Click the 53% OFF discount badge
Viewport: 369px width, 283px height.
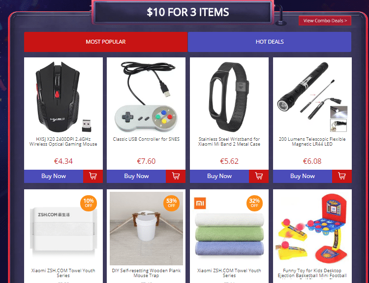coord(171,203)
